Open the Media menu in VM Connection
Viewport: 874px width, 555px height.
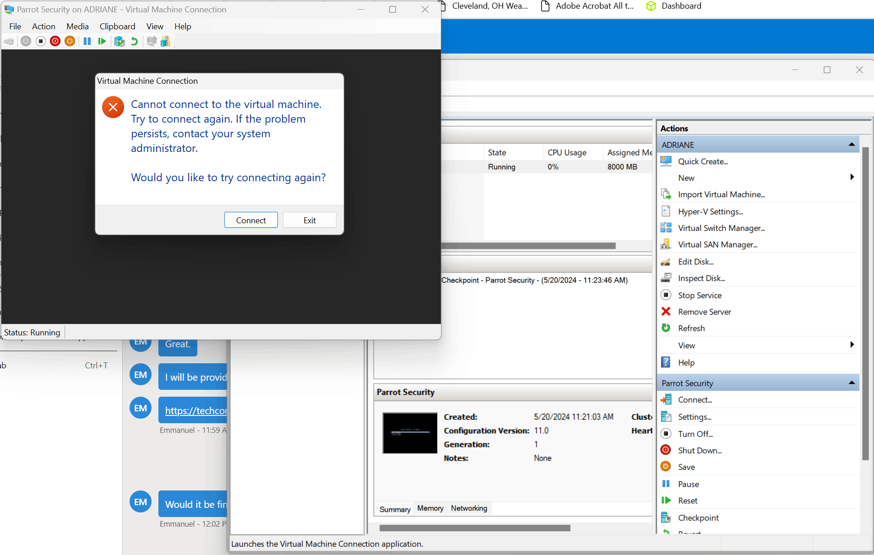(77, 27)
